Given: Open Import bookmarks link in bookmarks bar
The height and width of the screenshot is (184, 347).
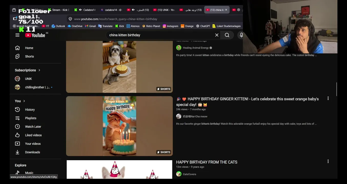Looking at the screenshot, I should coord(26,26).
